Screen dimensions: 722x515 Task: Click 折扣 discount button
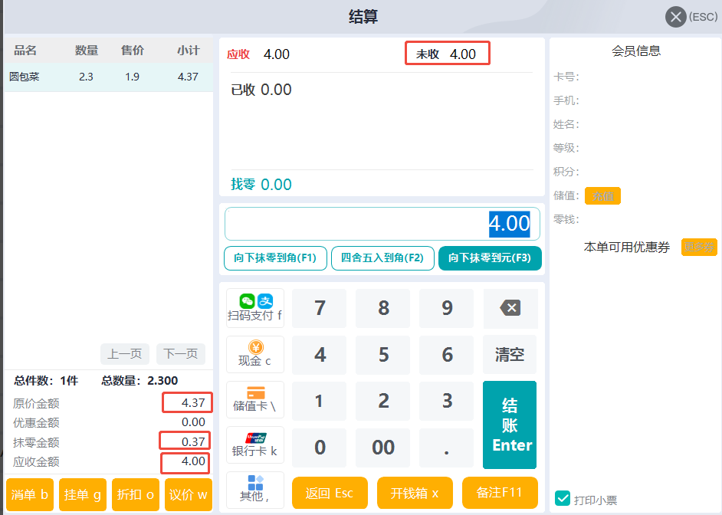pos(135,494)
